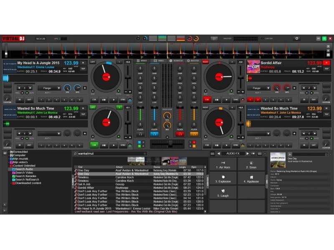334x250 pixels.
Task: Double the loop length on deck 1
Action: pos(30,88)
